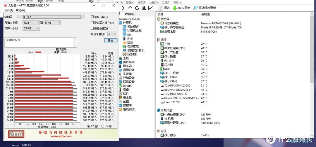Click Dahua C900 PLUS SSD temperature row

184,98
